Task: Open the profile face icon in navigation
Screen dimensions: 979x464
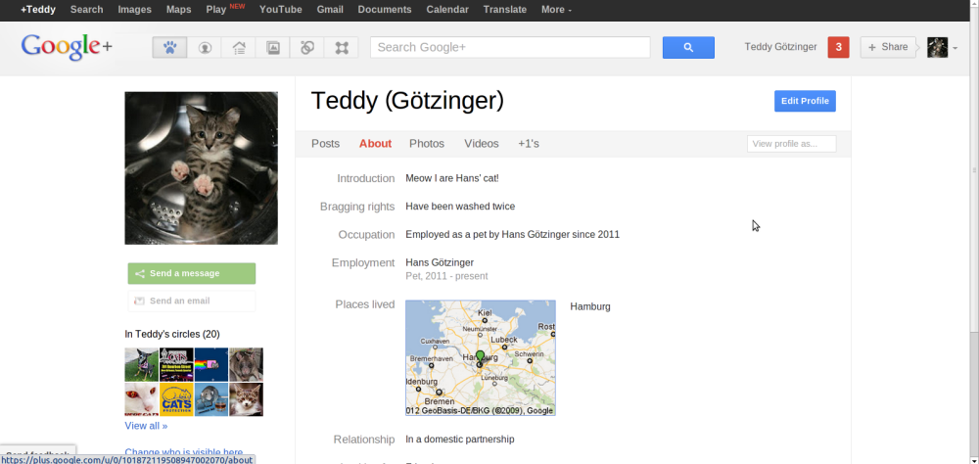Action: (x=205, y=47)
